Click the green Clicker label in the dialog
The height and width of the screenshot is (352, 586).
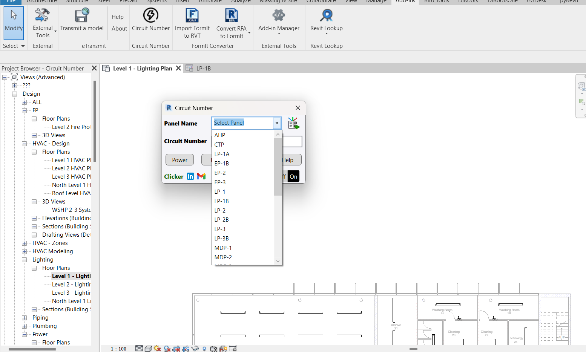coord(174,176)
